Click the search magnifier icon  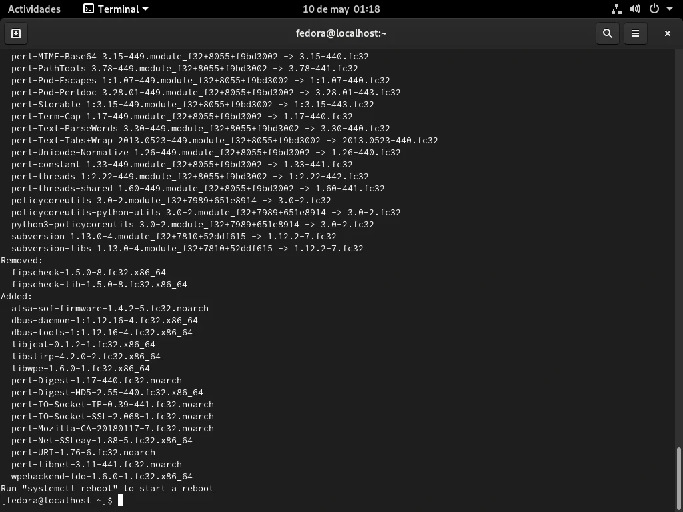[x=607, y=33]
